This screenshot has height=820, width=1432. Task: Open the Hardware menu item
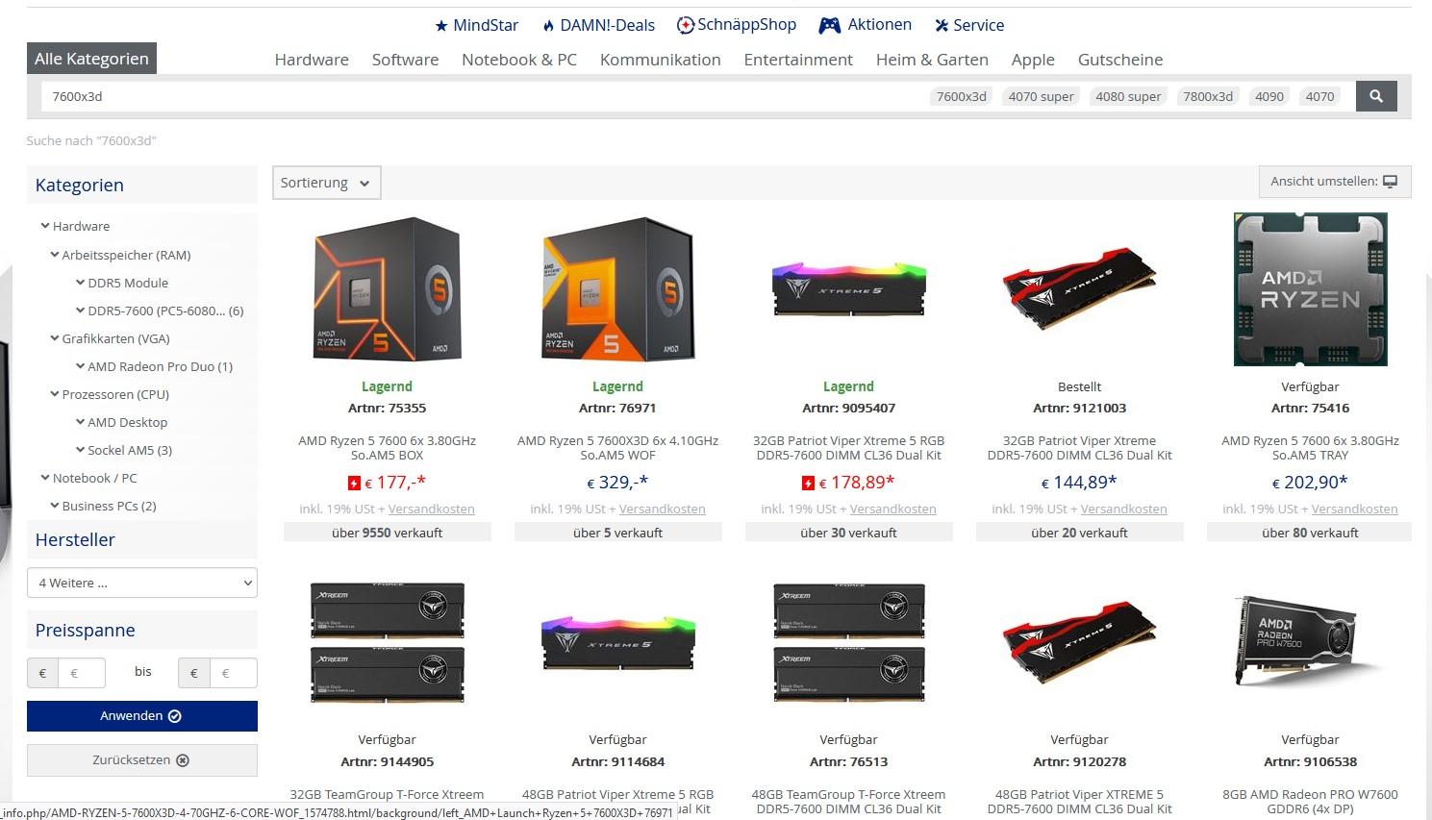pyautogui.click(x=312, y=60)
